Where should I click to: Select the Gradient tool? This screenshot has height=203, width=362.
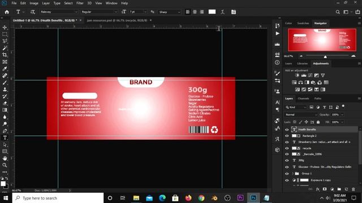point(5,110)
